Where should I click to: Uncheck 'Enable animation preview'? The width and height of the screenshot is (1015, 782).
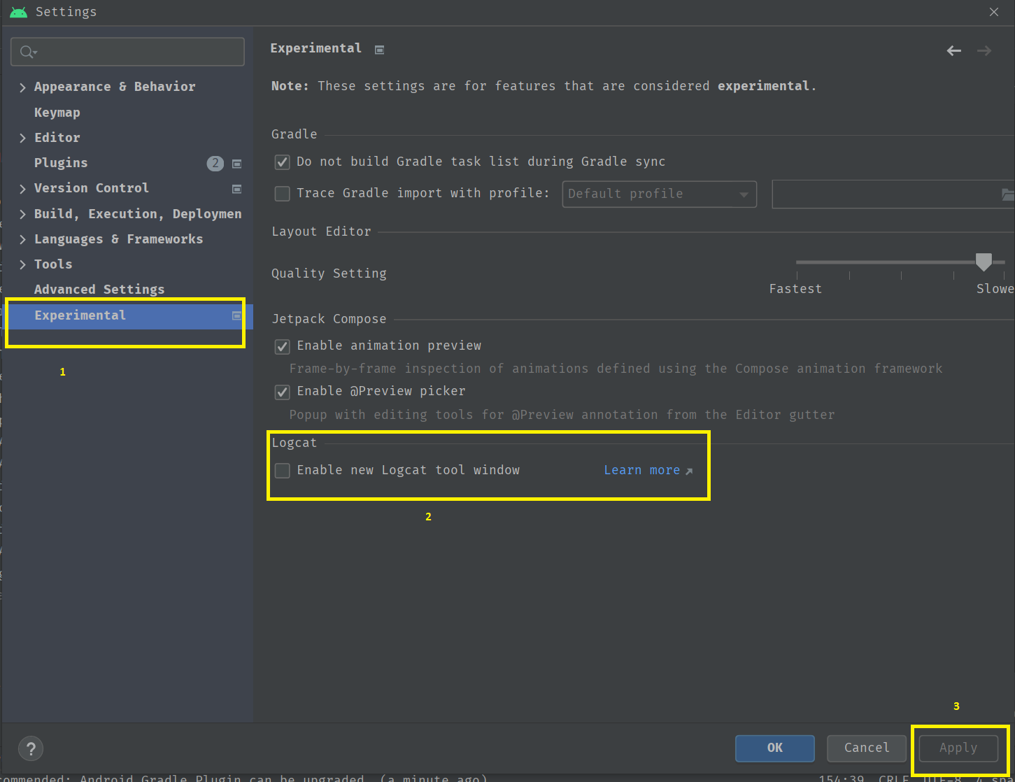(283, 346)
